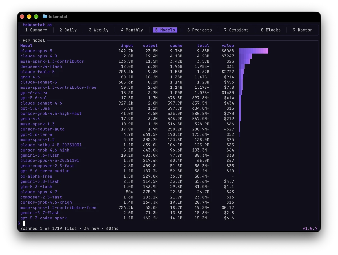Click the $2727 value for claude-fable-5
The height and width of the screenshot is (255, 338).
(x=228, y=72)
